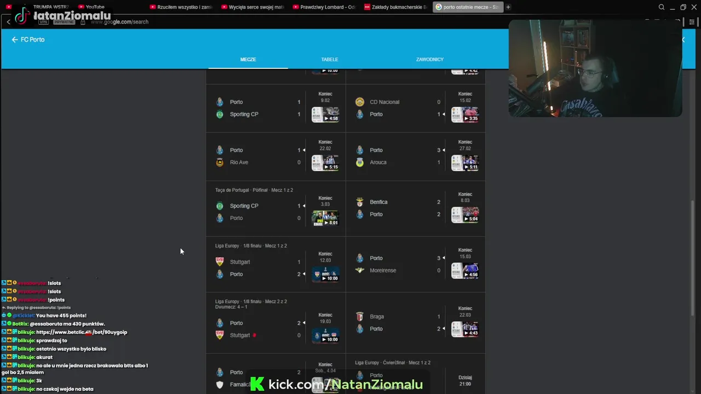This screenshot has height=394, width=701.
Task: Click Moreirense club crest
Action: 360,270
